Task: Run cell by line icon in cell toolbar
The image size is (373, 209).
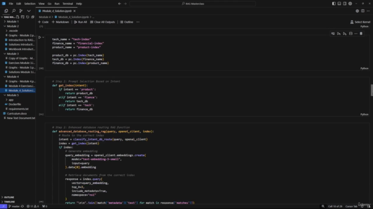Action: point(333,34)
